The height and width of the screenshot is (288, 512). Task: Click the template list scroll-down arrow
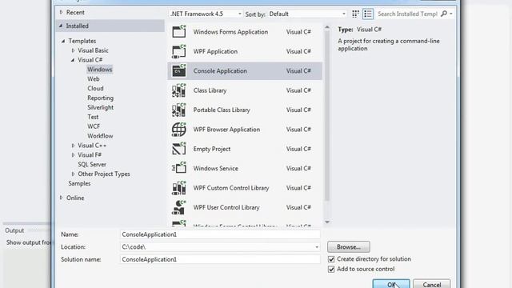pyautogui.click(x=327, y=222)
